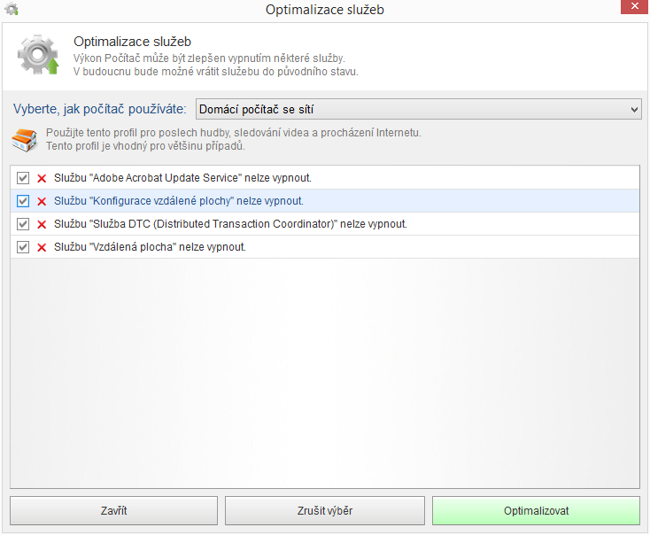This screenshot has height=535, width=650.
Task: Select row text Vzdálená plocha nelze vypnout
Action: coord(150,247)
